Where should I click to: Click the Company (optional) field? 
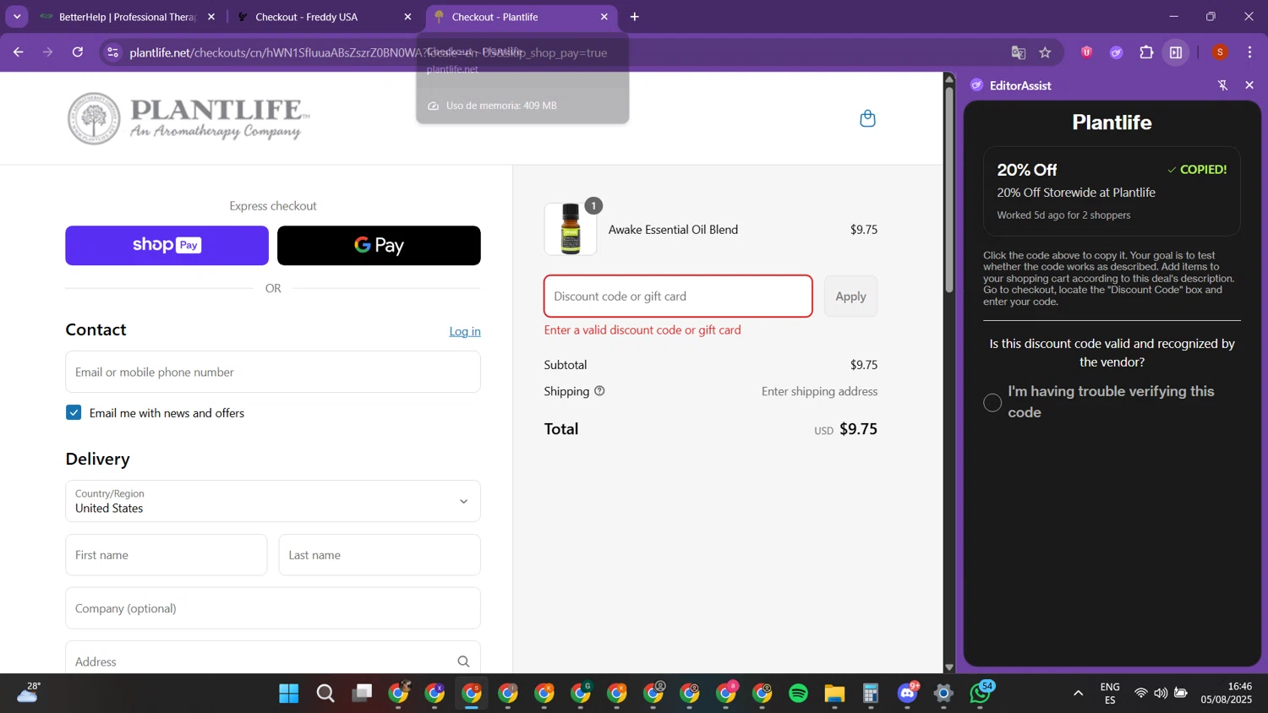273,608
